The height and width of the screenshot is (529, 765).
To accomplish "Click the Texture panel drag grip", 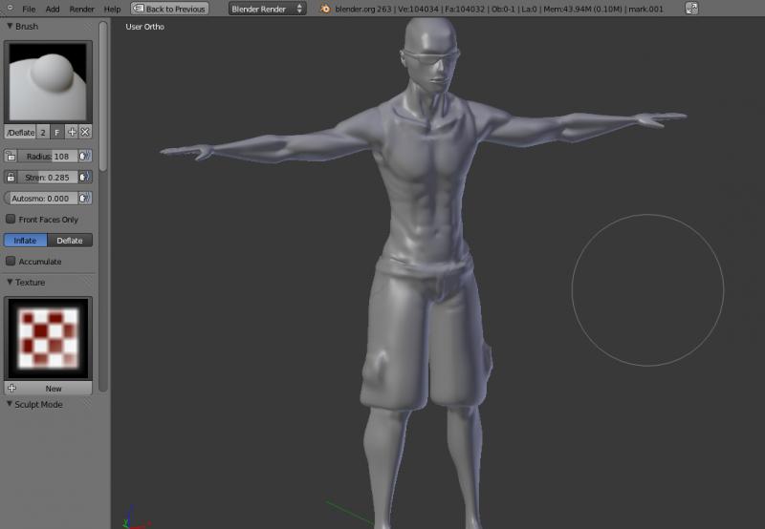I will click(88, 283).
